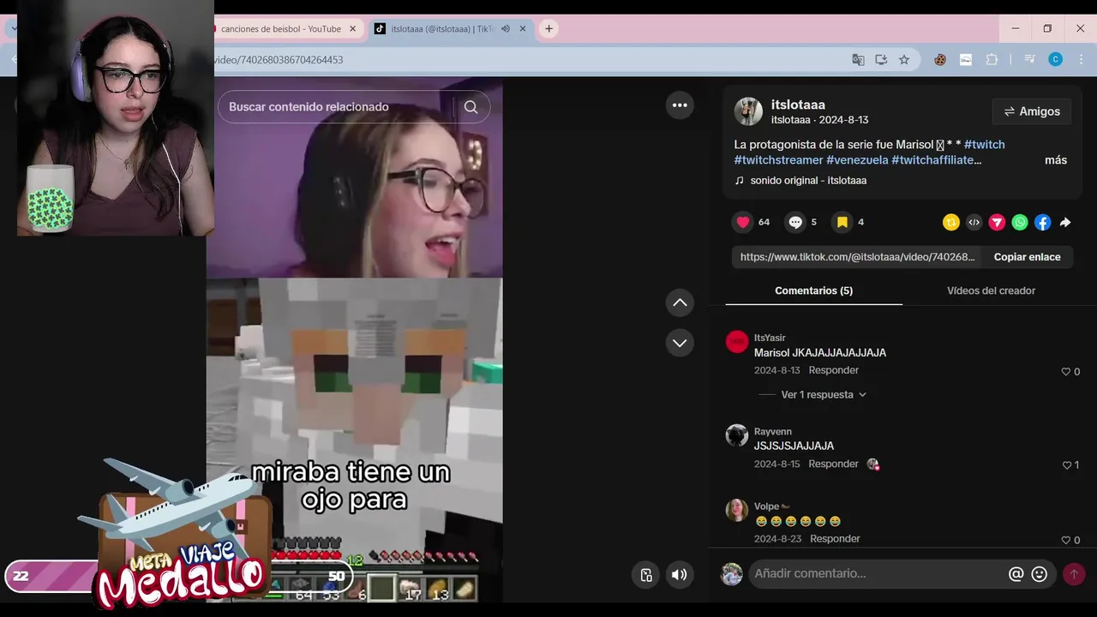Image resolution: width=1097 pixels, height=617 pixels.
Task: Open the emoji picker in comment box
Action: [x=1040, y=574]
